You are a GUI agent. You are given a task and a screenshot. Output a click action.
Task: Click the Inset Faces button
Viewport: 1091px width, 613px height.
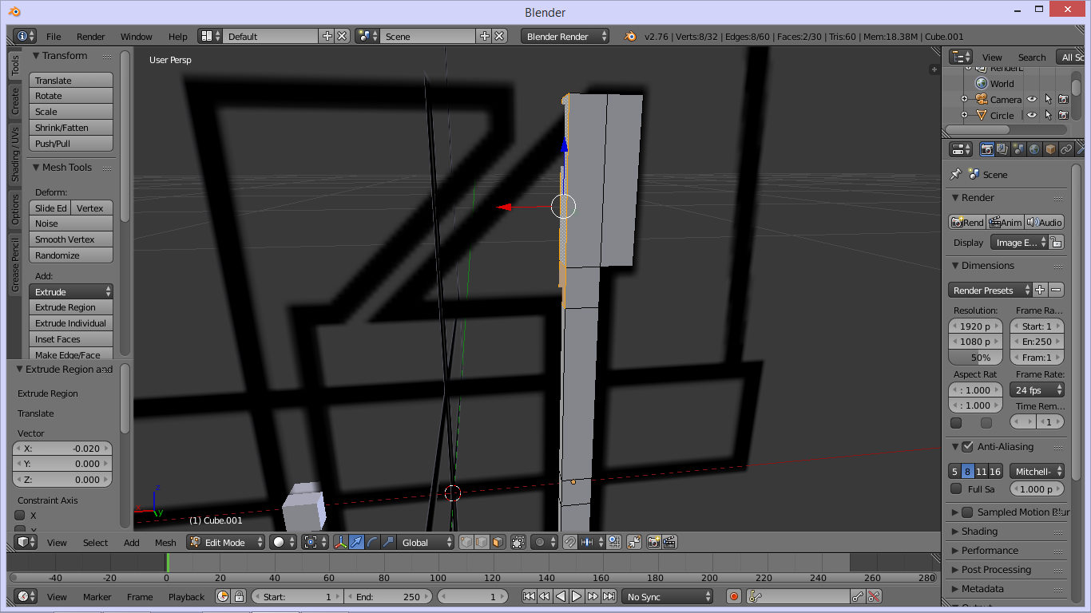pos(71,339)
